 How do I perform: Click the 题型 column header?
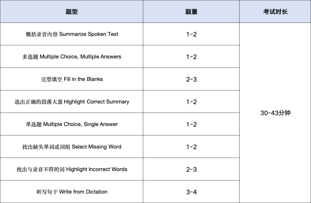(72, 12)
